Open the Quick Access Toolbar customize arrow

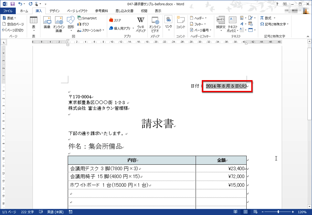pos(46,4)
